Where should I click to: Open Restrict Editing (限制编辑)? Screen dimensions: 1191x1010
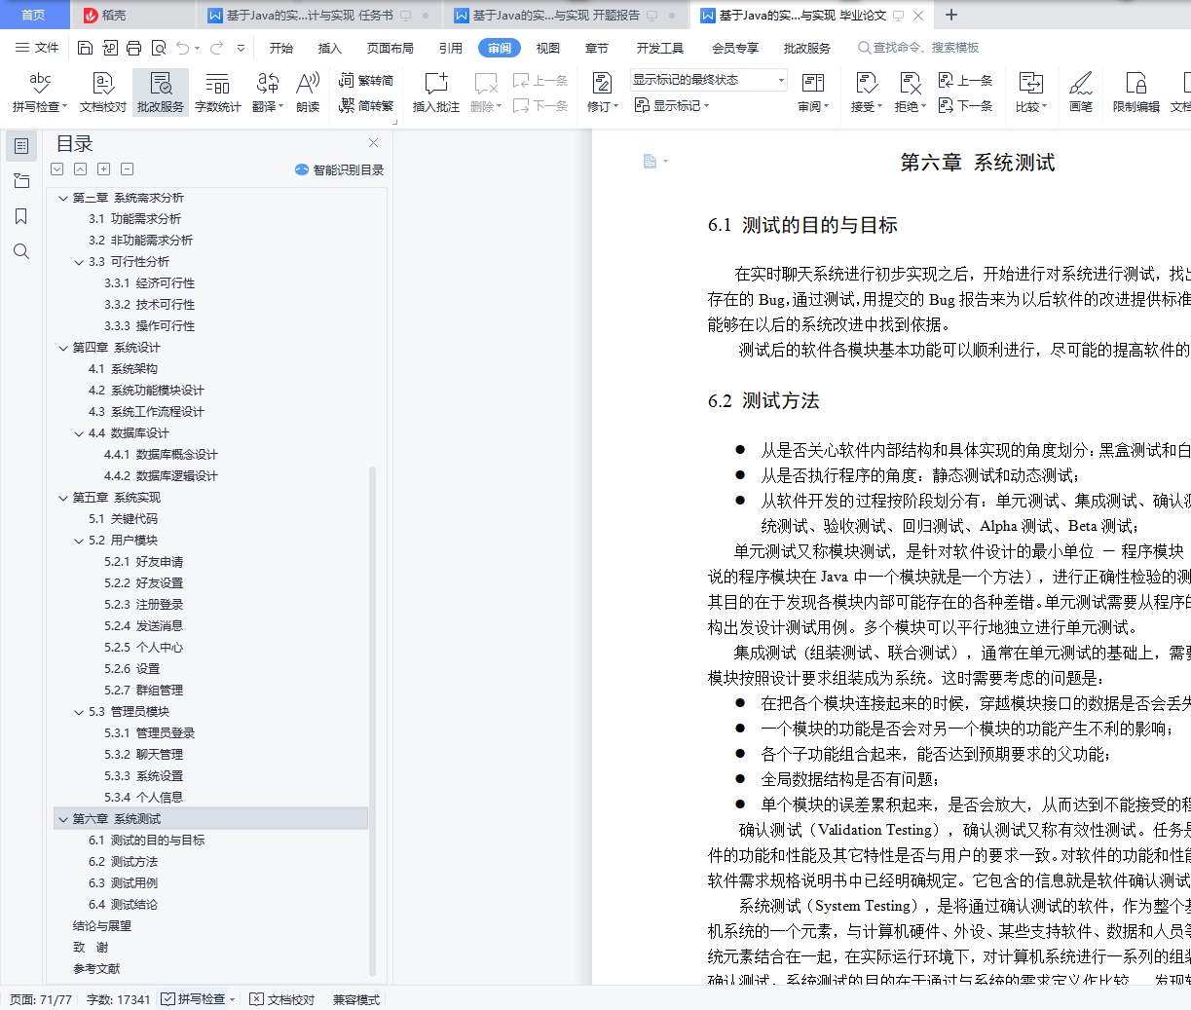[x=1136, y=93]
